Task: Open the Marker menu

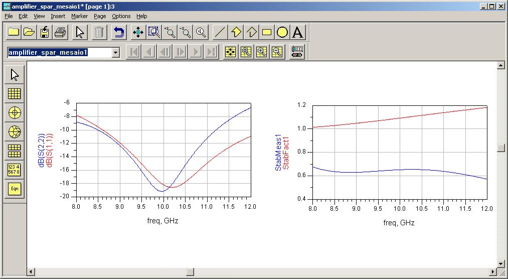Action: pyautogui.click(x=79, y=16)
